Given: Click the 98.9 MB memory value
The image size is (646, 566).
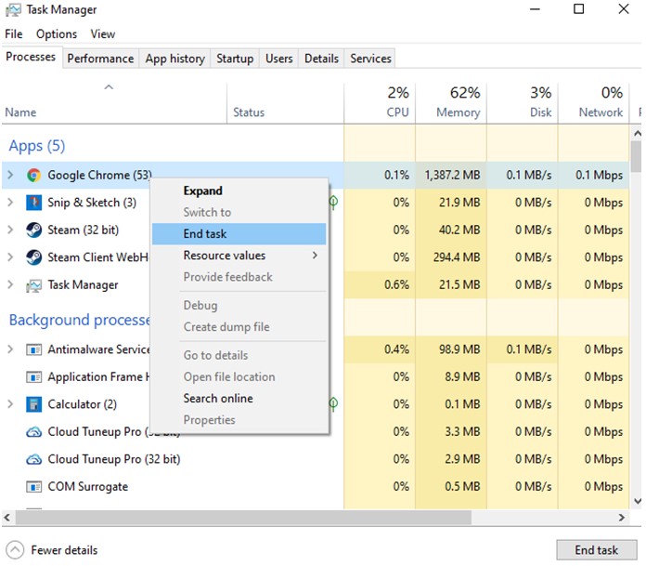Looking at the screenshot, I should [x=459, y=349].
